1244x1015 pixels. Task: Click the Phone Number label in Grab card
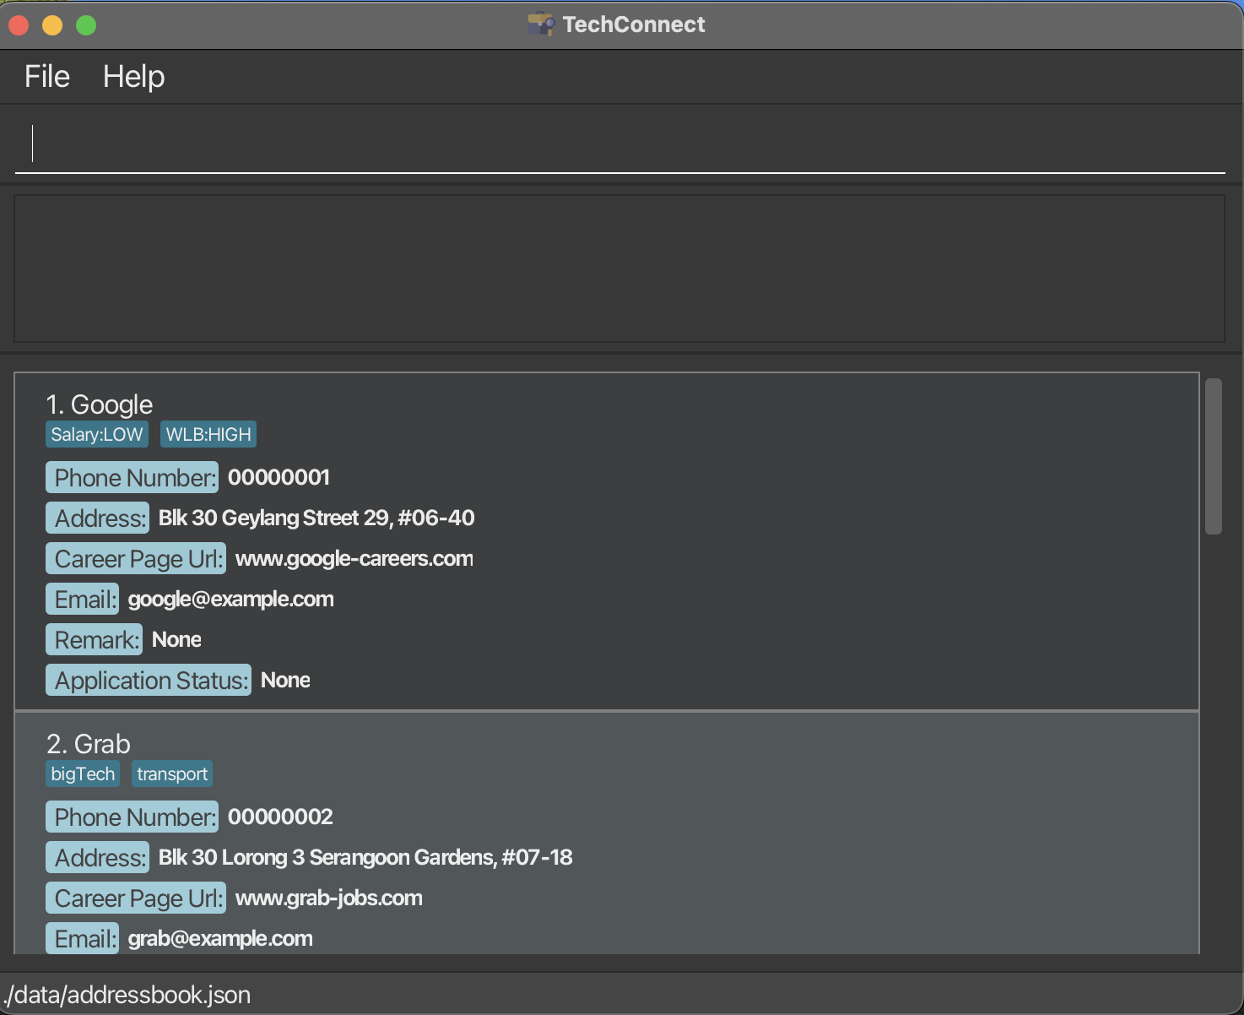click(x=132, y=817)
